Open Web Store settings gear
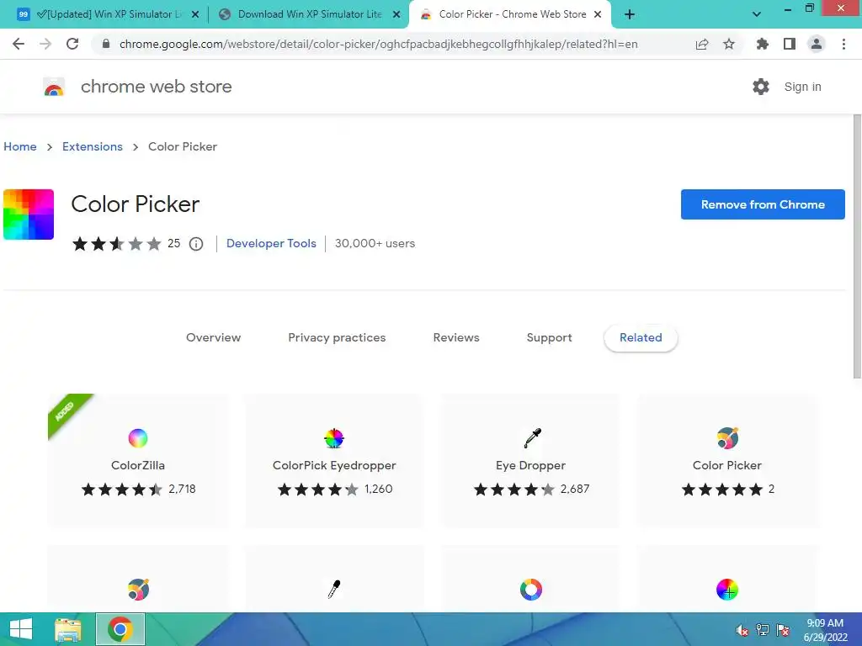Viewport: 862px width, 646px height. click(x=761, y=87)
